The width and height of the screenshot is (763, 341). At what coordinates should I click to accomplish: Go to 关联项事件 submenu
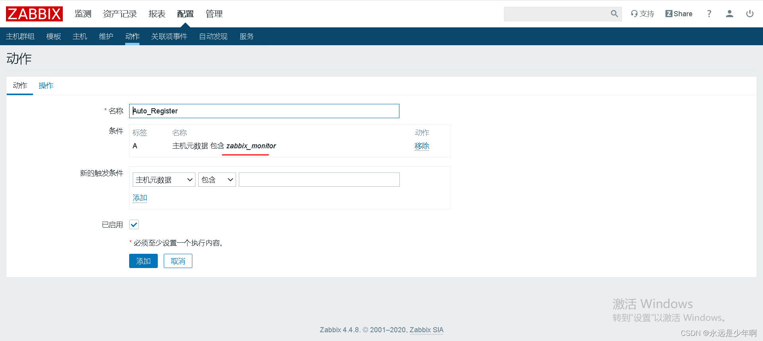click(169, 36)
